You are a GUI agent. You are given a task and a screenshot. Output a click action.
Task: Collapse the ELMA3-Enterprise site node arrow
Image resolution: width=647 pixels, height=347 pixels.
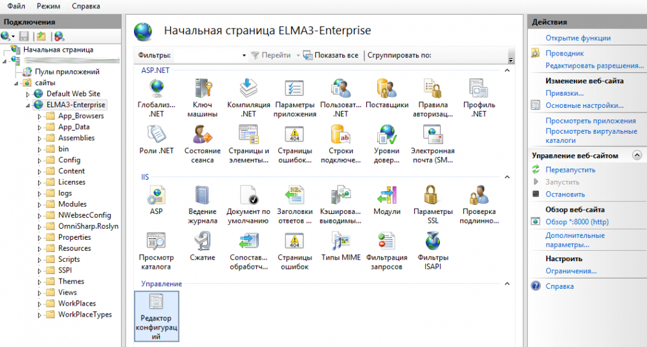point(28,105)
